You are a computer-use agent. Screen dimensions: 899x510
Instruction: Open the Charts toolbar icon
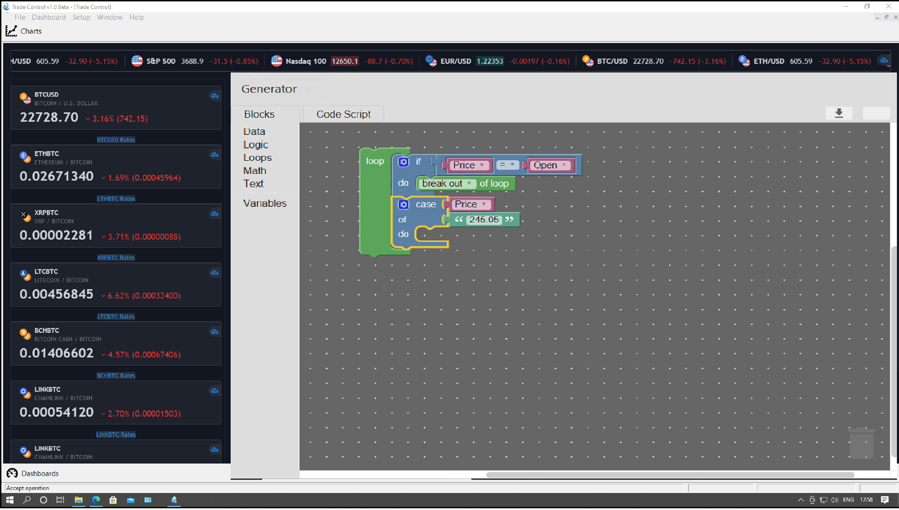(x=11, y=31)
